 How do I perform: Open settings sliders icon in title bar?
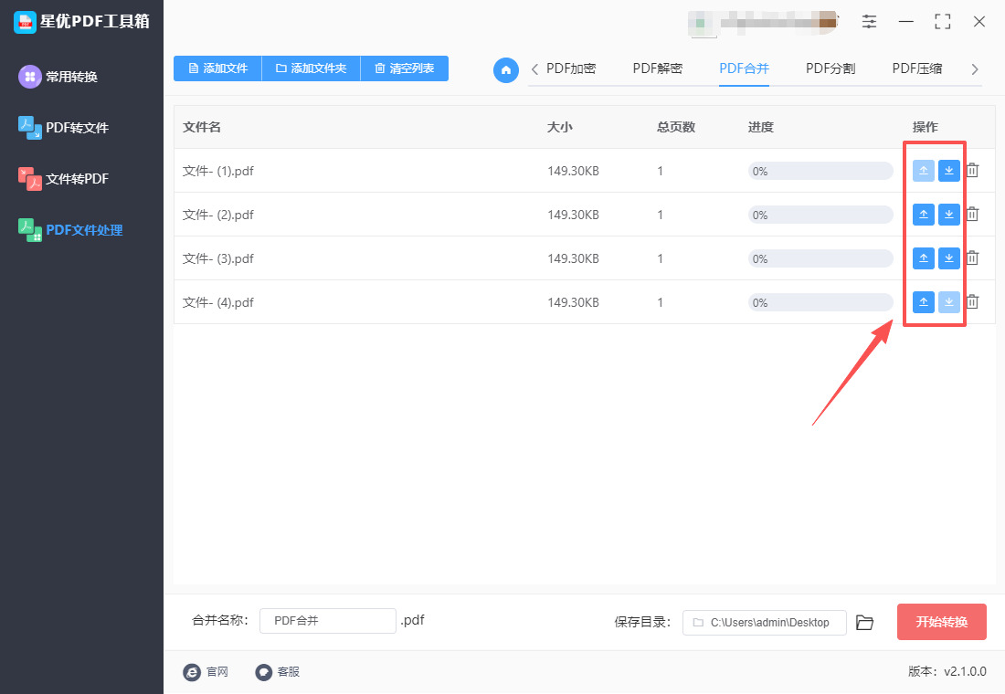pos(869,21)
